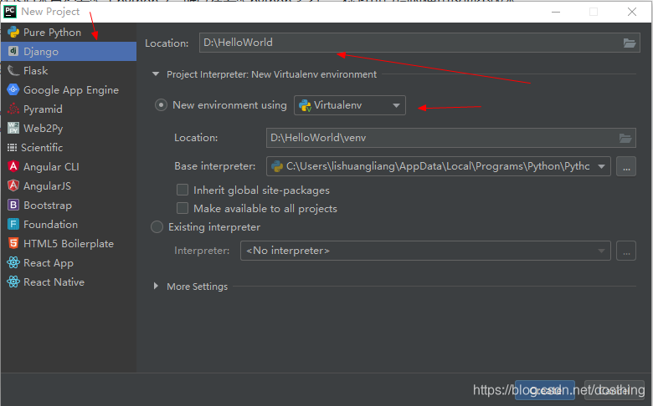Open the Base interpreter dropdown

439,166
